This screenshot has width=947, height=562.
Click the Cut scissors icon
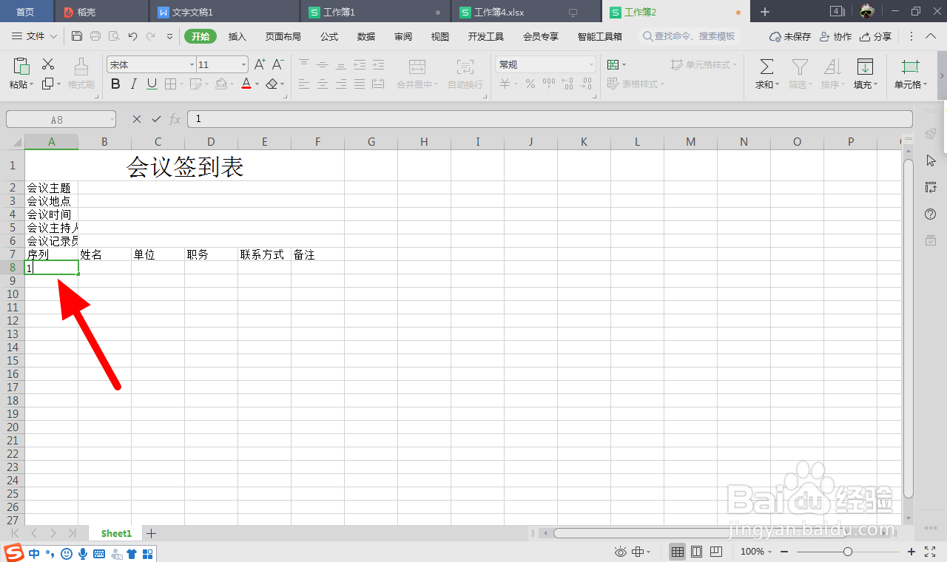48,64
